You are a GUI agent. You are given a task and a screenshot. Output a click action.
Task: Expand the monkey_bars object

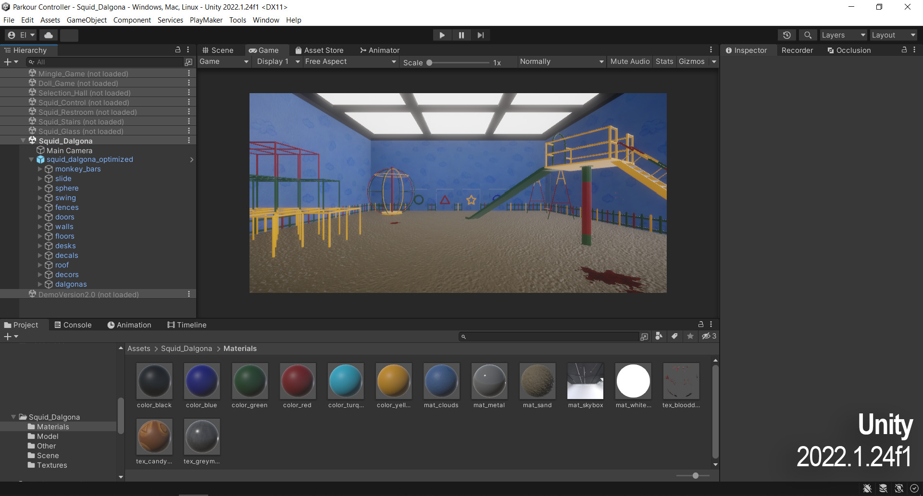(40, 169)
